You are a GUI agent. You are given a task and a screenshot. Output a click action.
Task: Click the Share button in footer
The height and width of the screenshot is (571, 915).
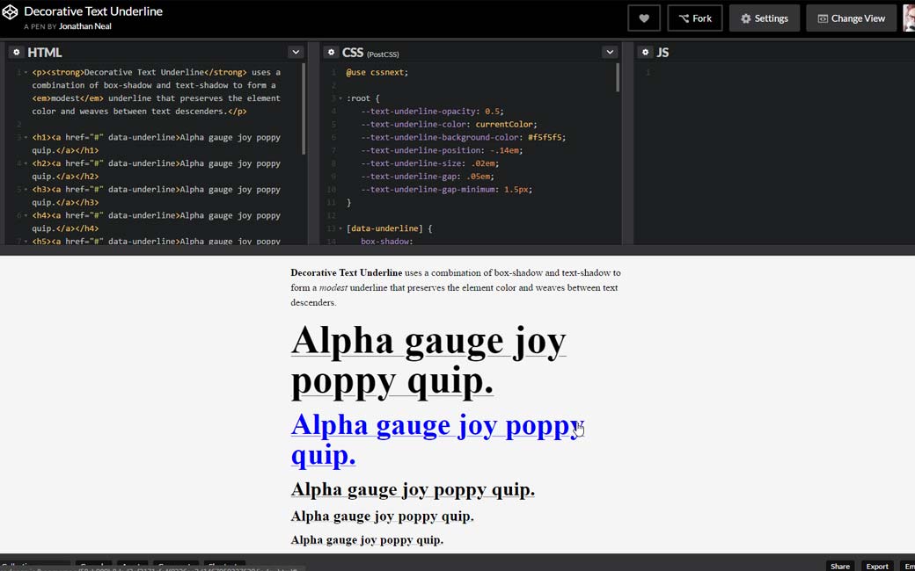click(839, 566)
